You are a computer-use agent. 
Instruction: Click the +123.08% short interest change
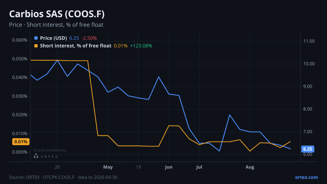(x=141, y=46)
